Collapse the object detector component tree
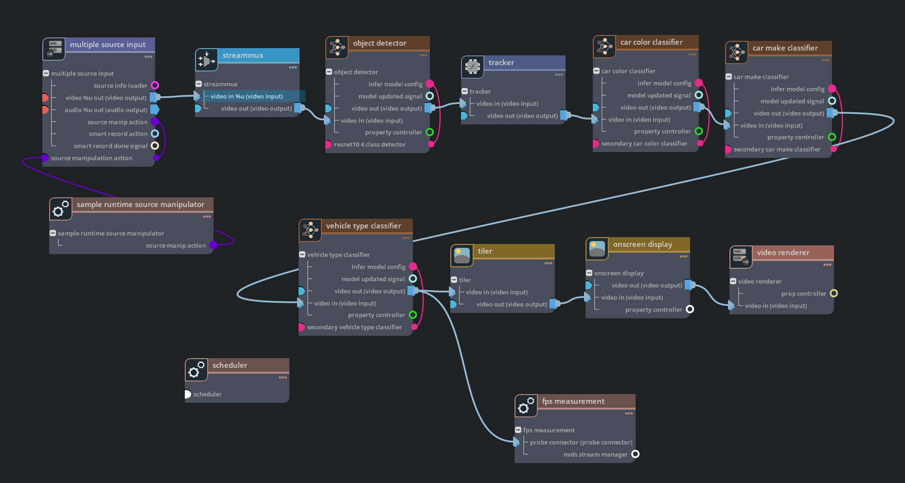905x483 pixels. tap(329, 72)
